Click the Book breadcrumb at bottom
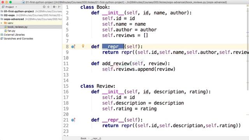The image size is (249, 140). pyautogui.click(x=83, y=138)
